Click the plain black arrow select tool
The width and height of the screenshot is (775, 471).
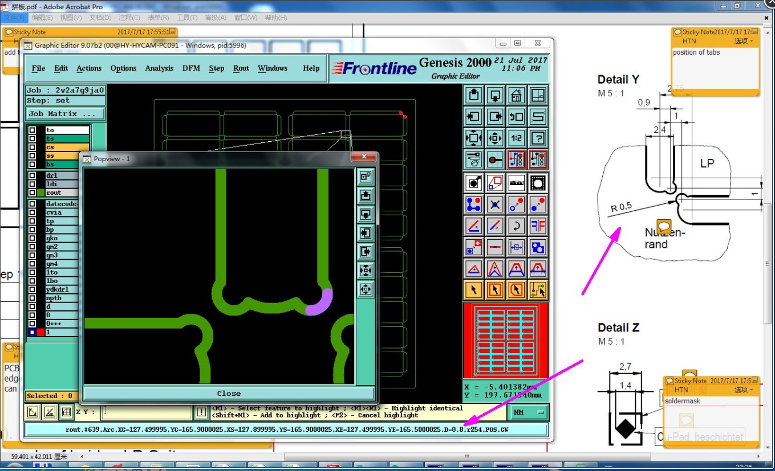[474, 290]
